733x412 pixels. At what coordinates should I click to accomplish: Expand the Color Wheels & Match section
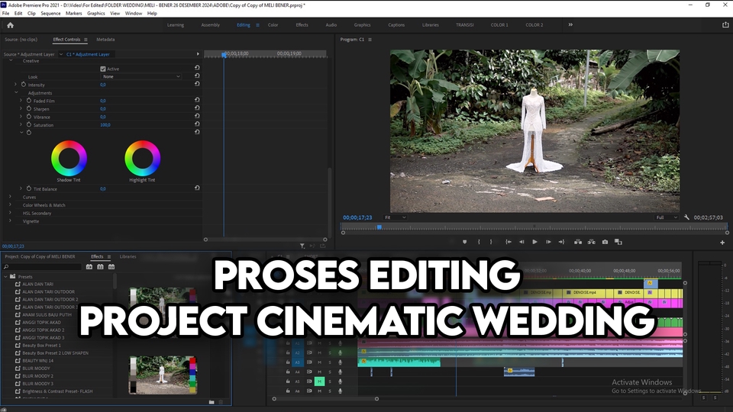10,204
